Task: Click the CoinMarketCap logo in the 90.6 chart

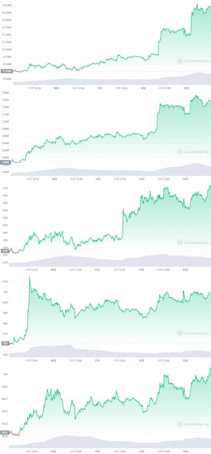Action: (193, 424)
